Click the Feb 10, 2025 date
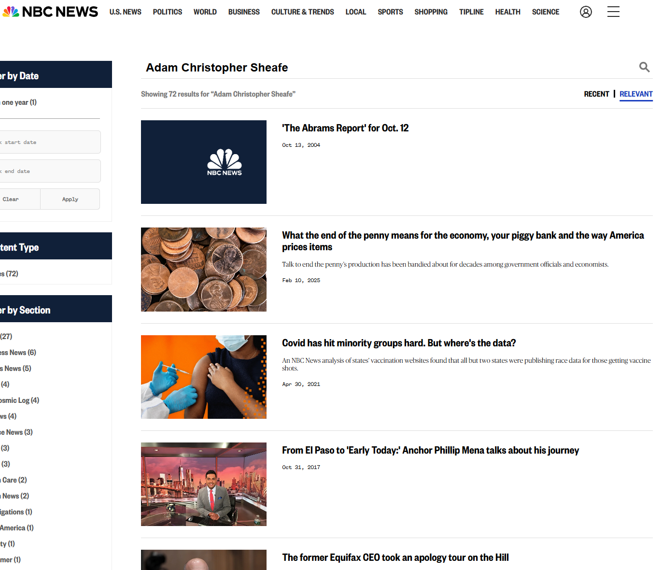 [301, 280]
